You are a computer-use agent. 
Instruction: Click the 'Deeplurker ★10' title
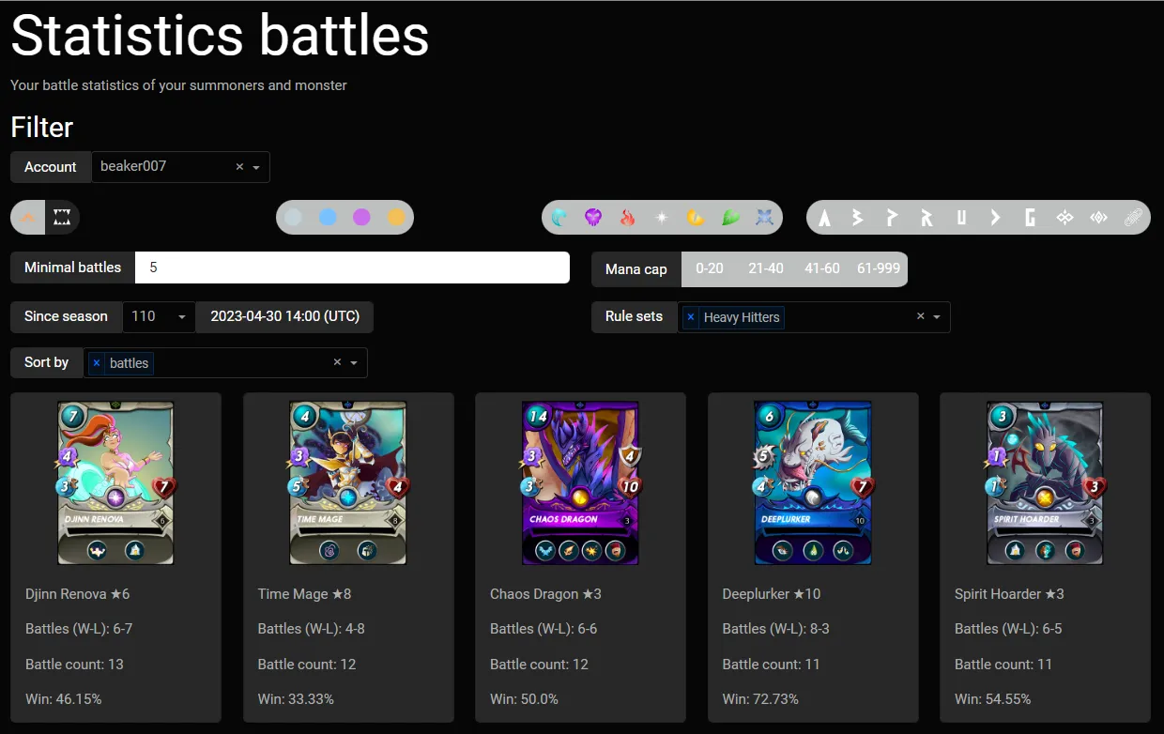pyautogui.click(x=772, y=594)
